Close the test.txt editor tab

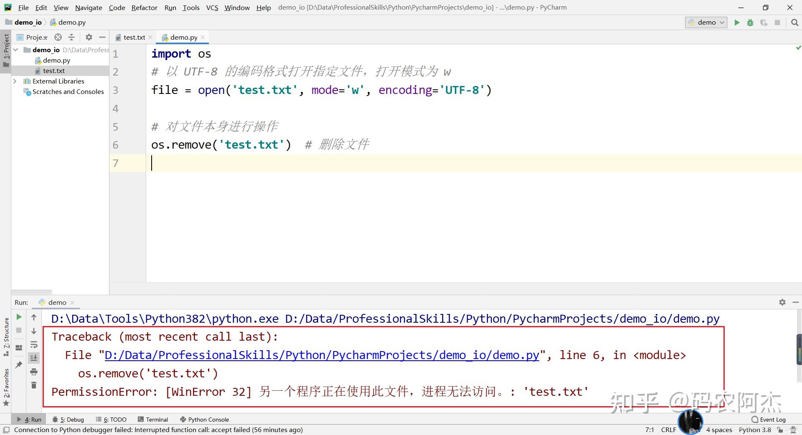point(150,37)
